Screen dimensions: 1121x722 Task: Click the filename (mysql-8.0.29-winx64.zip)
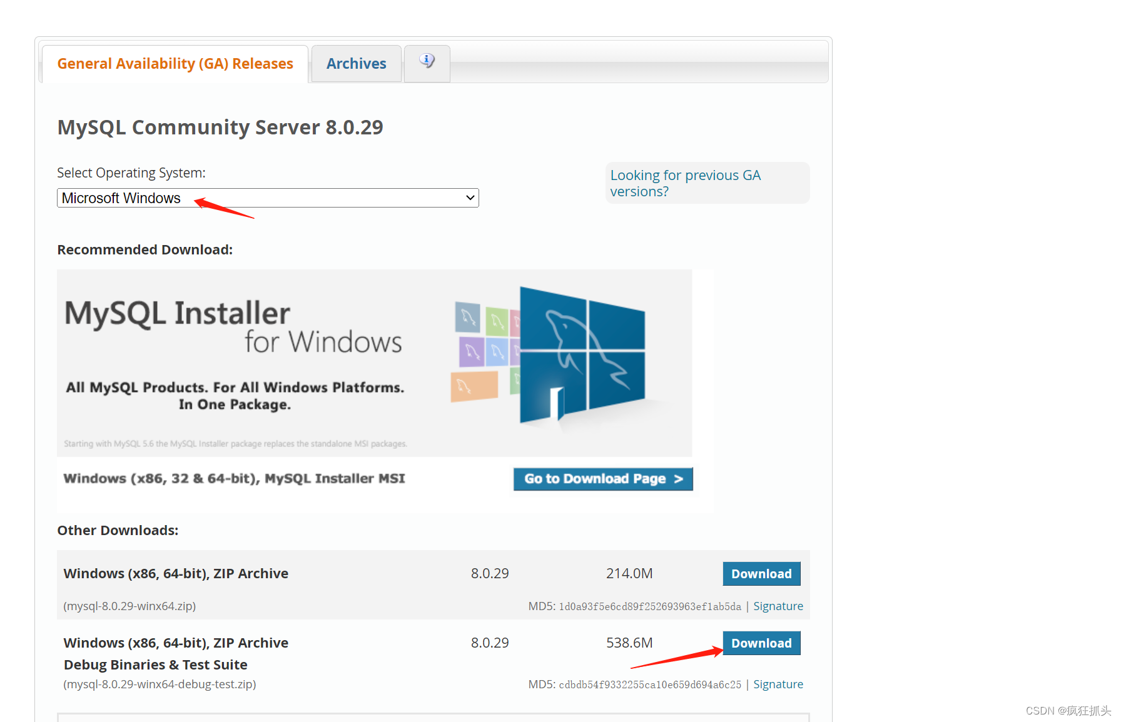(x=129, y=606)
